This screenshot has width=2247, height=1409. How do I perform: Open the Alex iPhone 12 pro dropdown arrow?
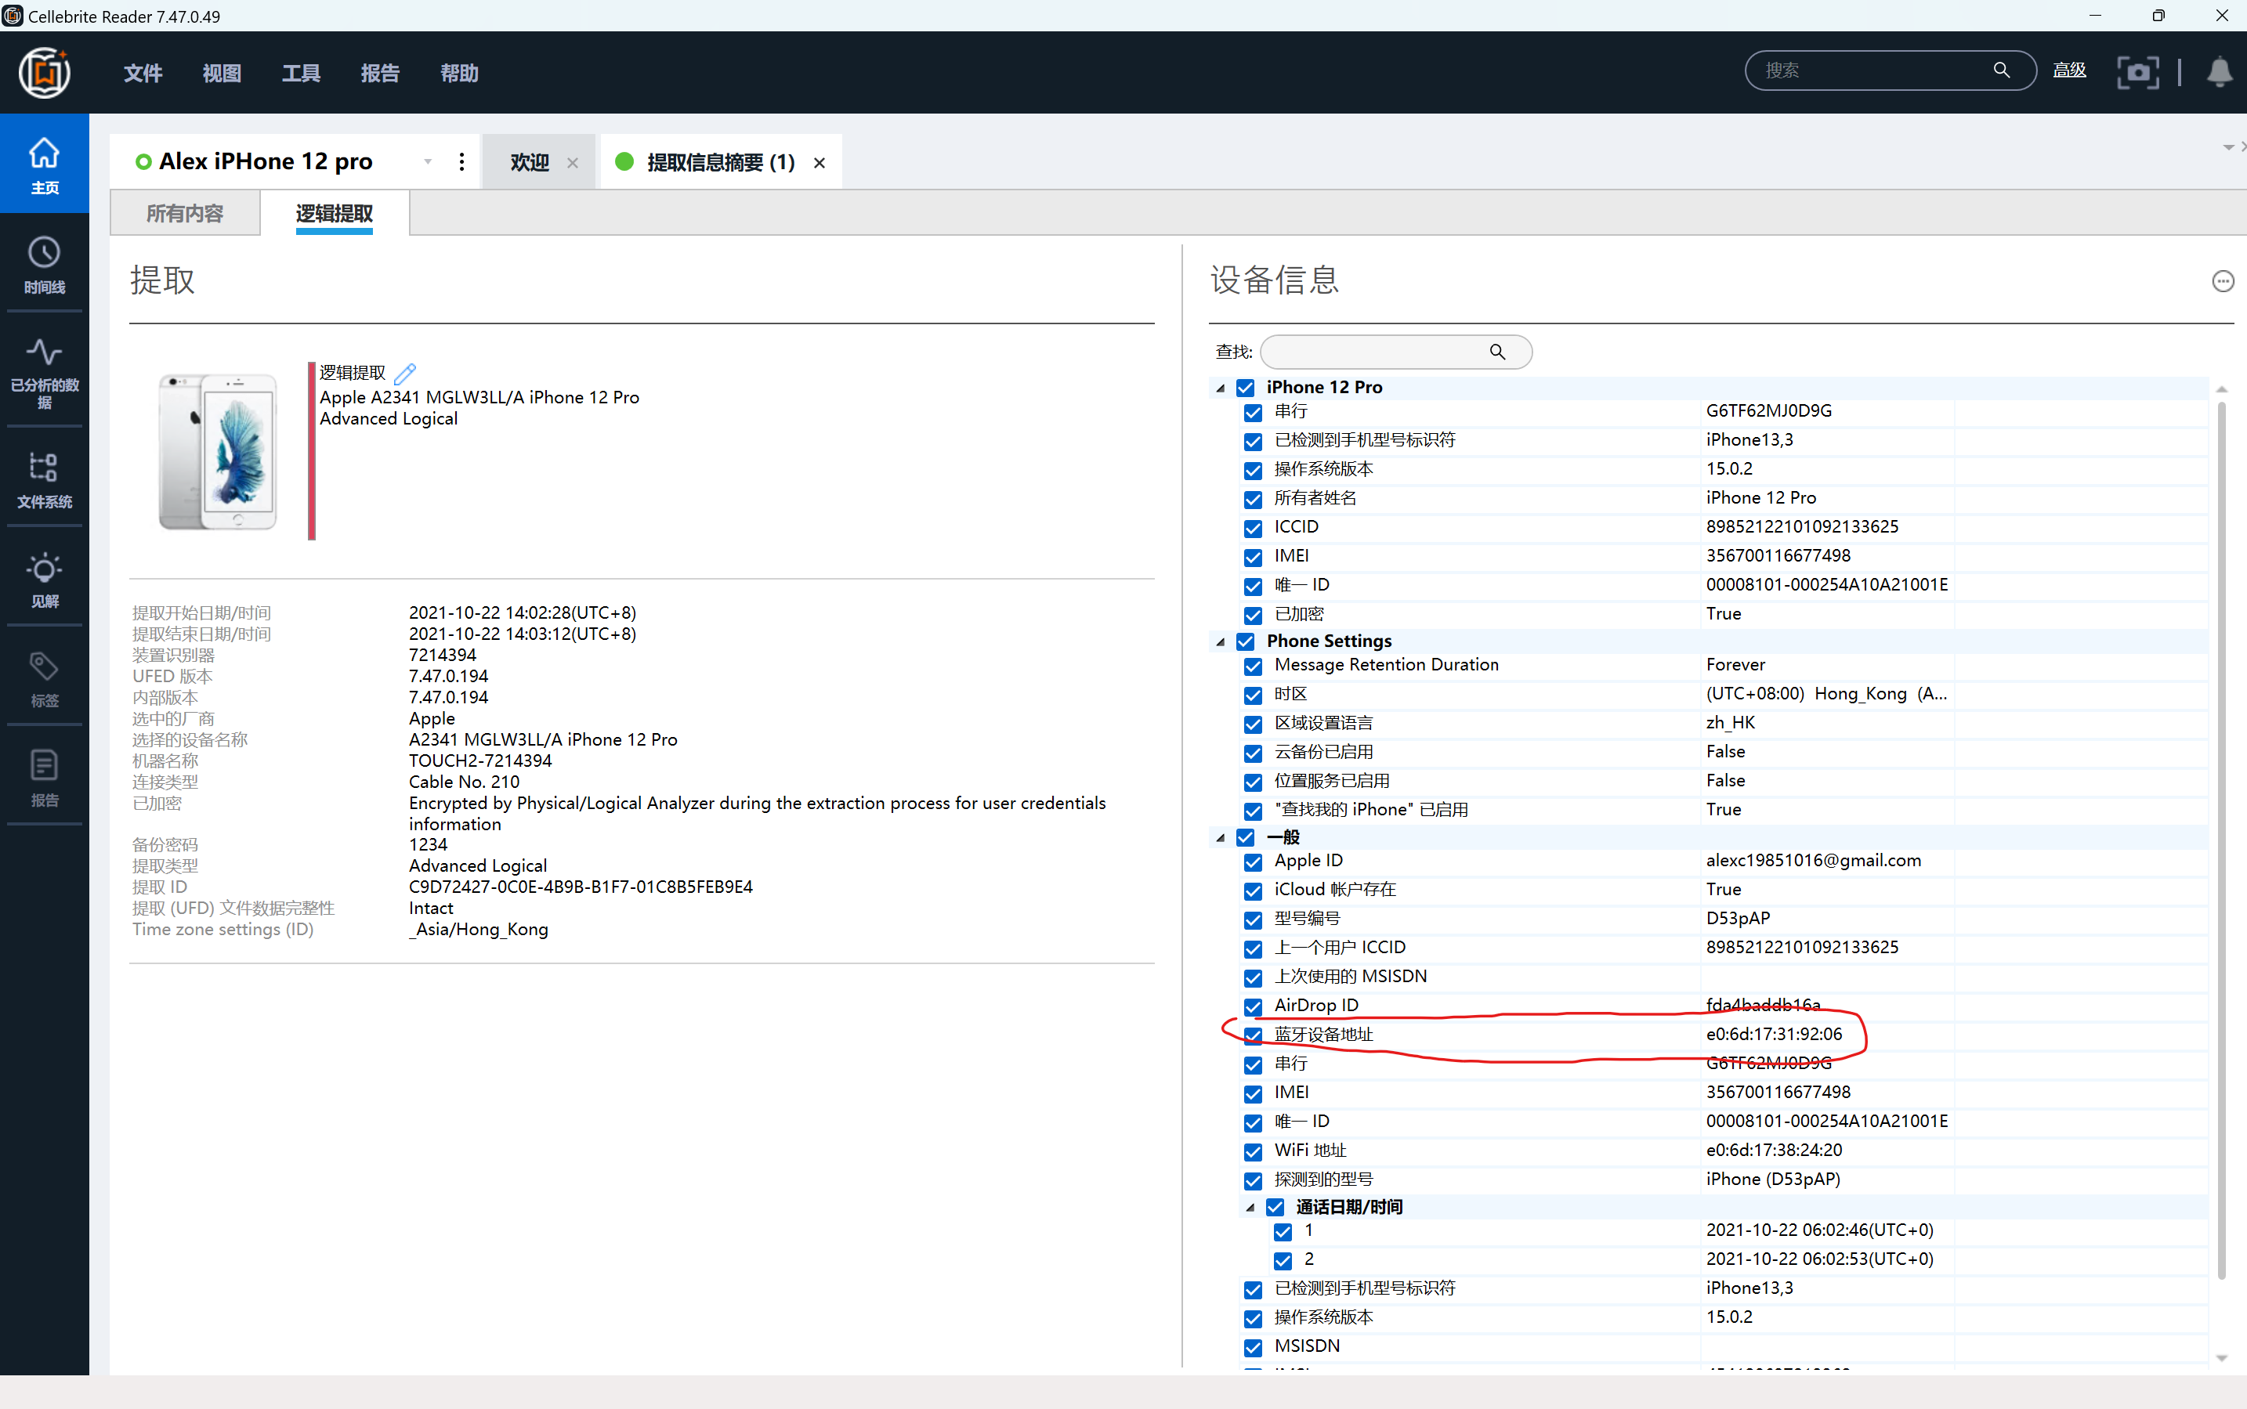[428, 162]
